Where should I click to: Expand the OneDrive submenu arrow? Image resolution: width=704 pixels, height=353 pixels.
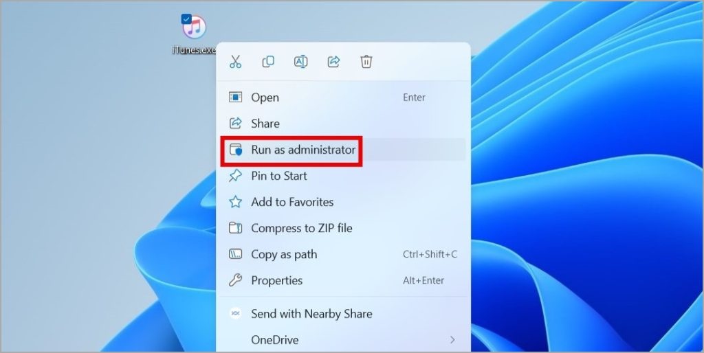(452, 339)
